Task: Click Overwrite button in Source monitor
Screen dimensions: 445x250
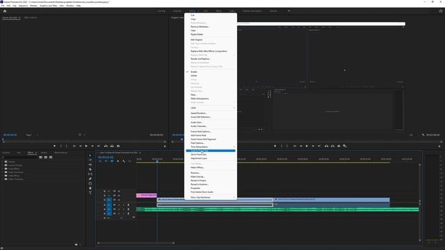Action: click(x=112, y=146)
